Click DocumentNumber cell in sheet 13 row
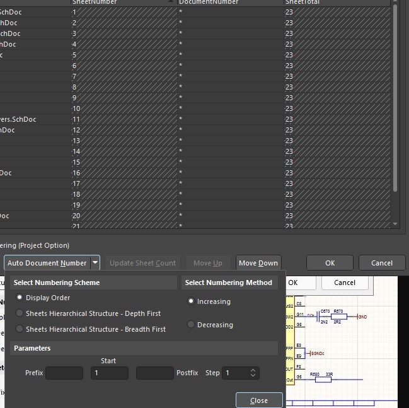 [231, 141]
